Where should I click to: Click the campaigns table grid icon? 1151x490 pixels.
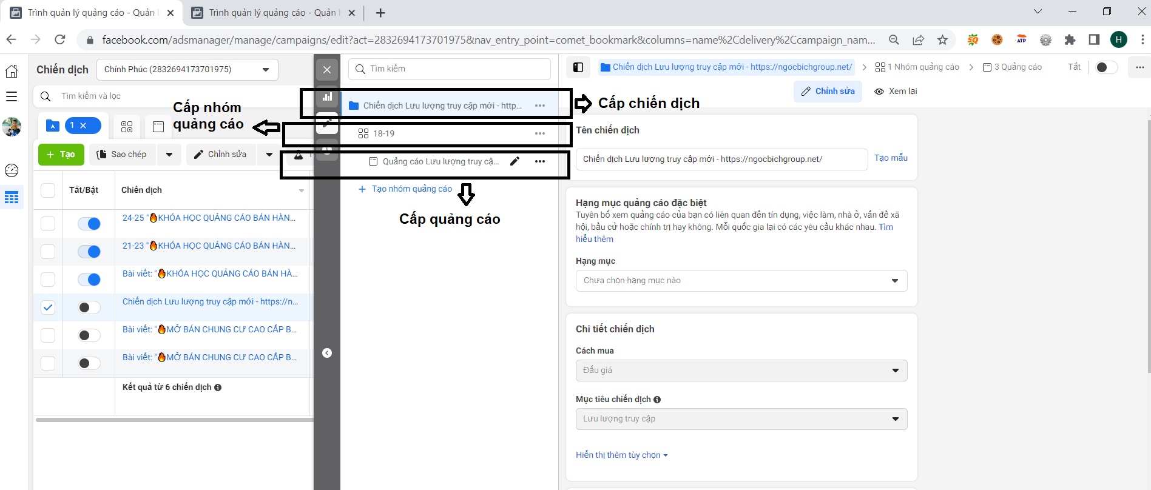12,198
